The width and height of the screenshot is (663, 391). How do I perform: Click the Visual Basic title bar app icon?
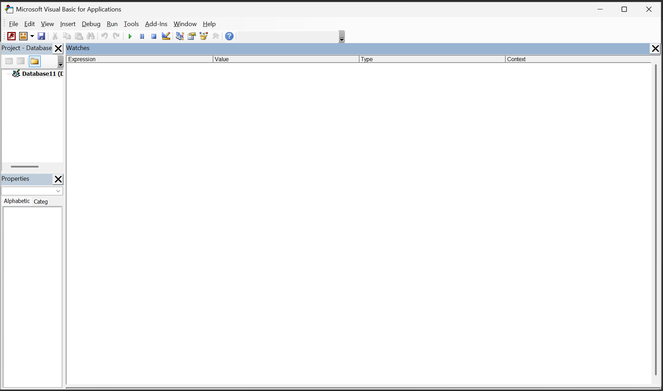[x=9, y=9]
